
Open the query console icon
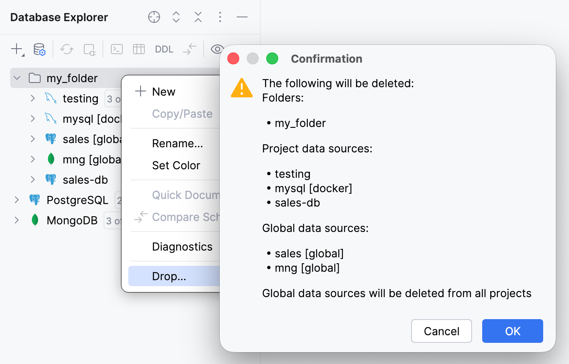click(x=117, y=49)
